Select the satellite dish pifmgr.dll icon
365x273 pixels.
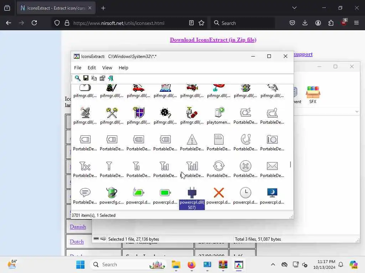[x=85, y=113]
